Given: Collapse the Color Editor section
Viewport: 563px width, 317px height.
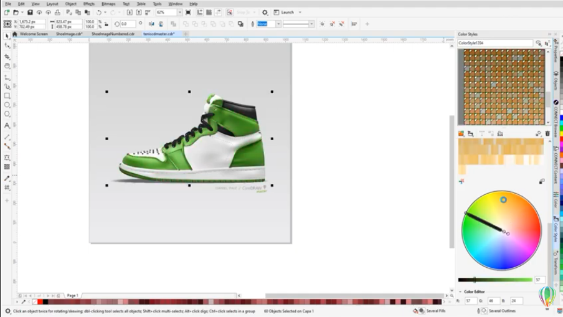Looking at the screenshot, I should [460, 291].
